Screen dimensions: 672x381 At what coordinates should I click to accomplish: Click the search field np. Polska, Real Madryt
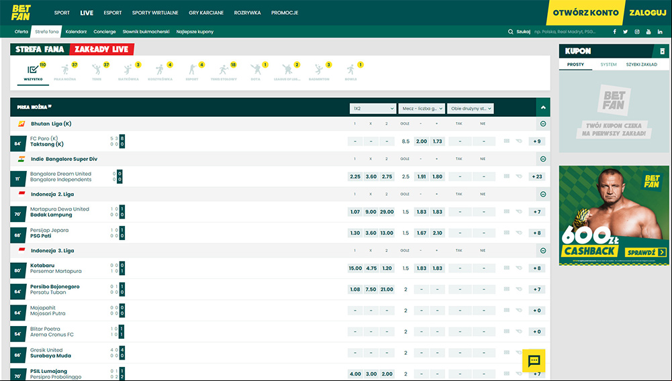click(x=565, y=32)
